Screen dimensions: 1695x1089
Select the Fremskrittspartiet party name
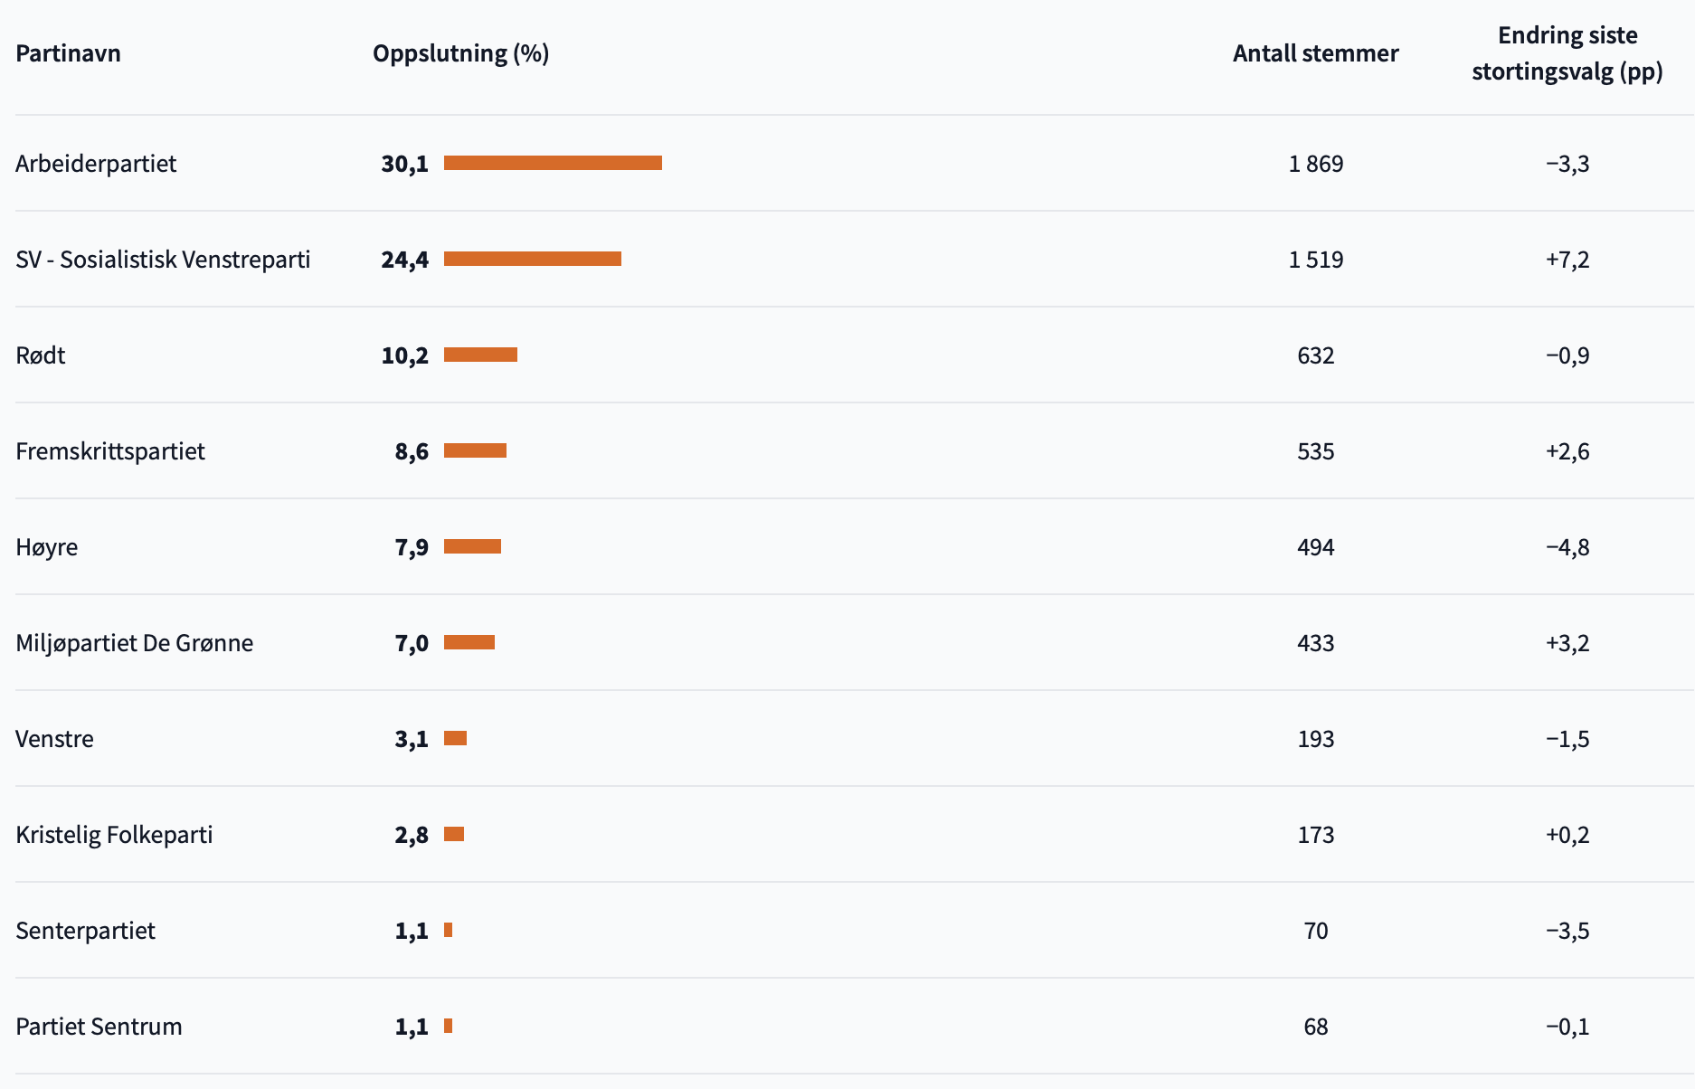(x=110, y=451)
